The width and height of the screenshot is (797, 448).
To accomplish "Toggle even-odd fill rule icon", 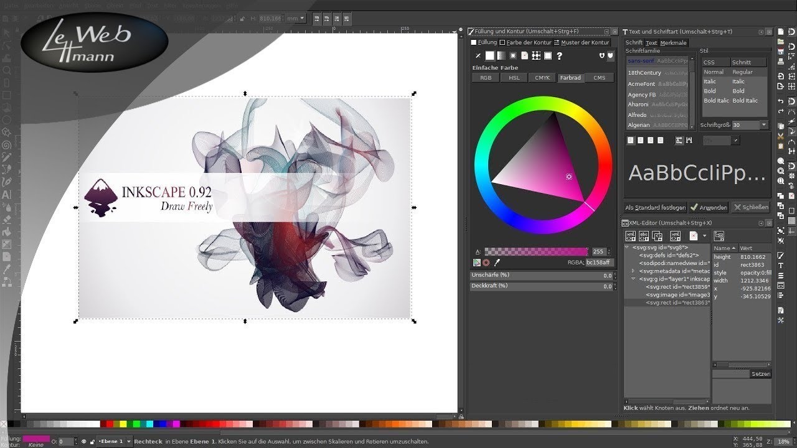I will 602,55.
